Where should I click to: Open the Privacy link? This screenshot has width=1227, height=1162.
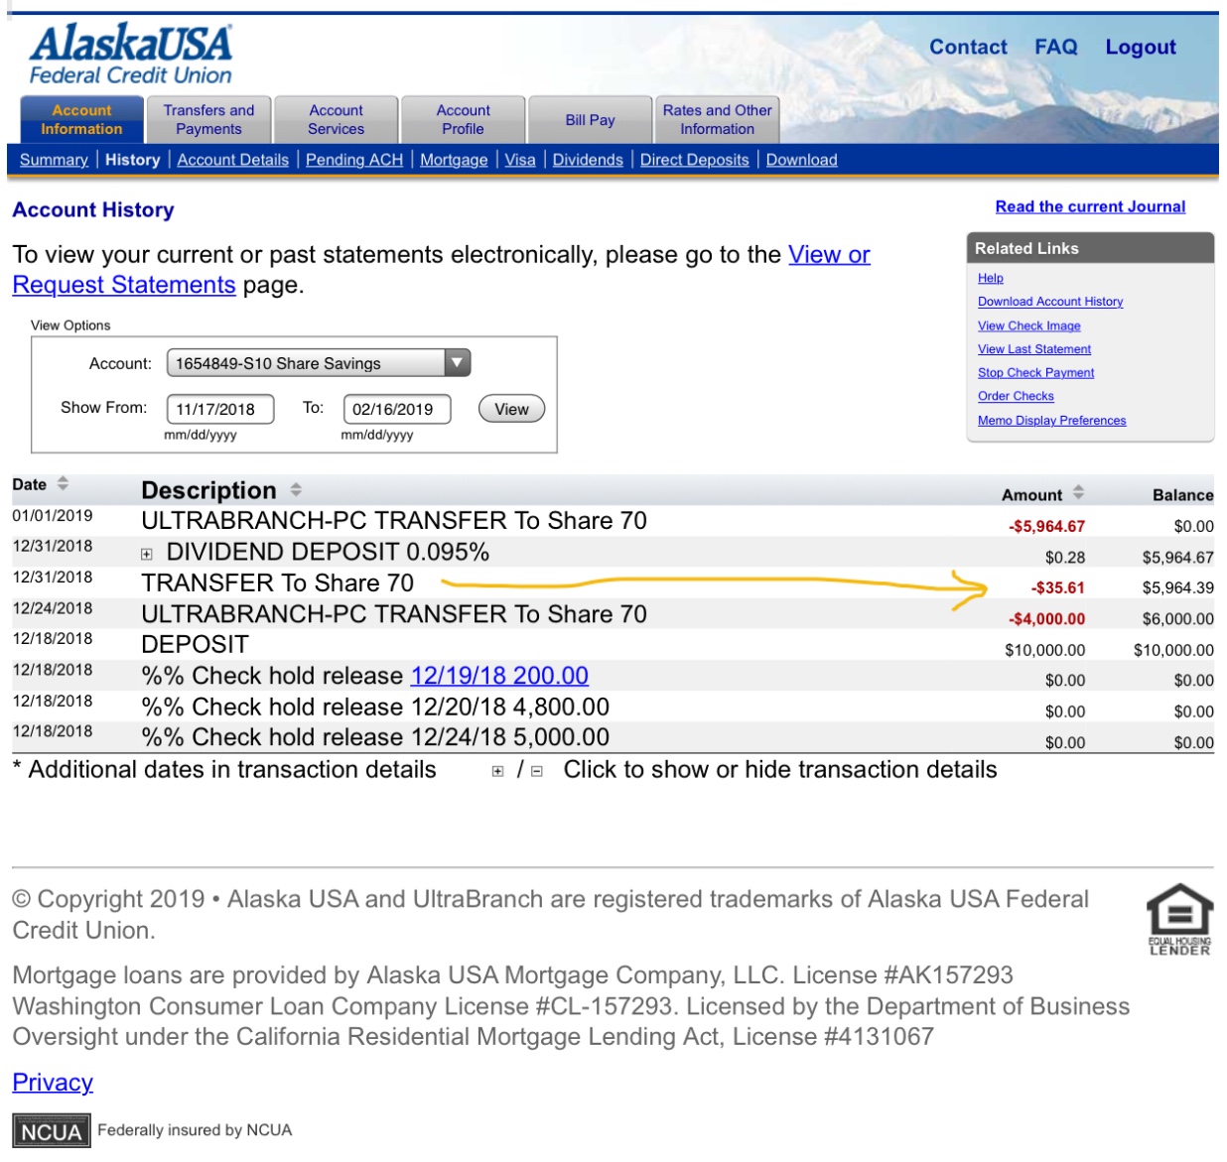(x=53, y=1083)
